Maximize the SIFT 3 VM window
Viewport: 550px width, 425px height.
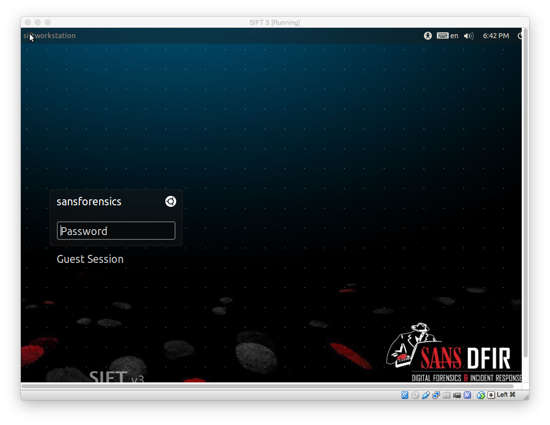(48, 22)
